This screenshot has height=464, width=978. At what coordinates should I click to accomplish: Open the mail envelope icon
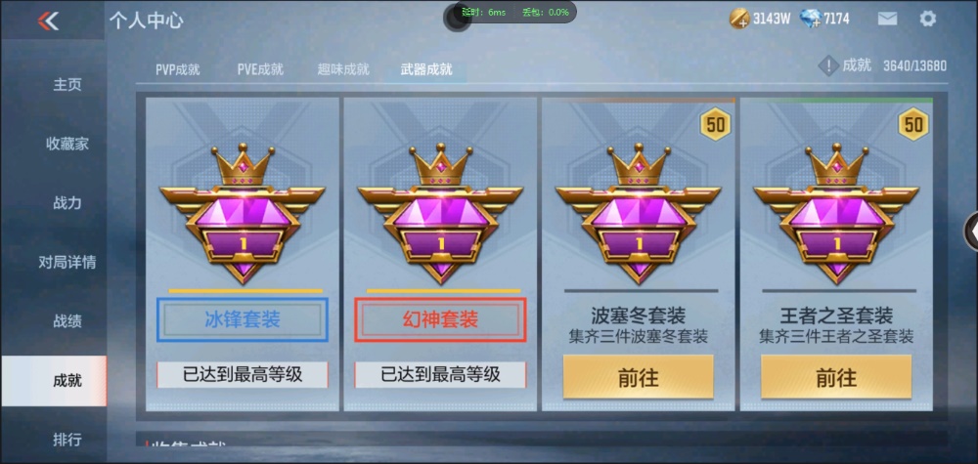tap(887, 19)
